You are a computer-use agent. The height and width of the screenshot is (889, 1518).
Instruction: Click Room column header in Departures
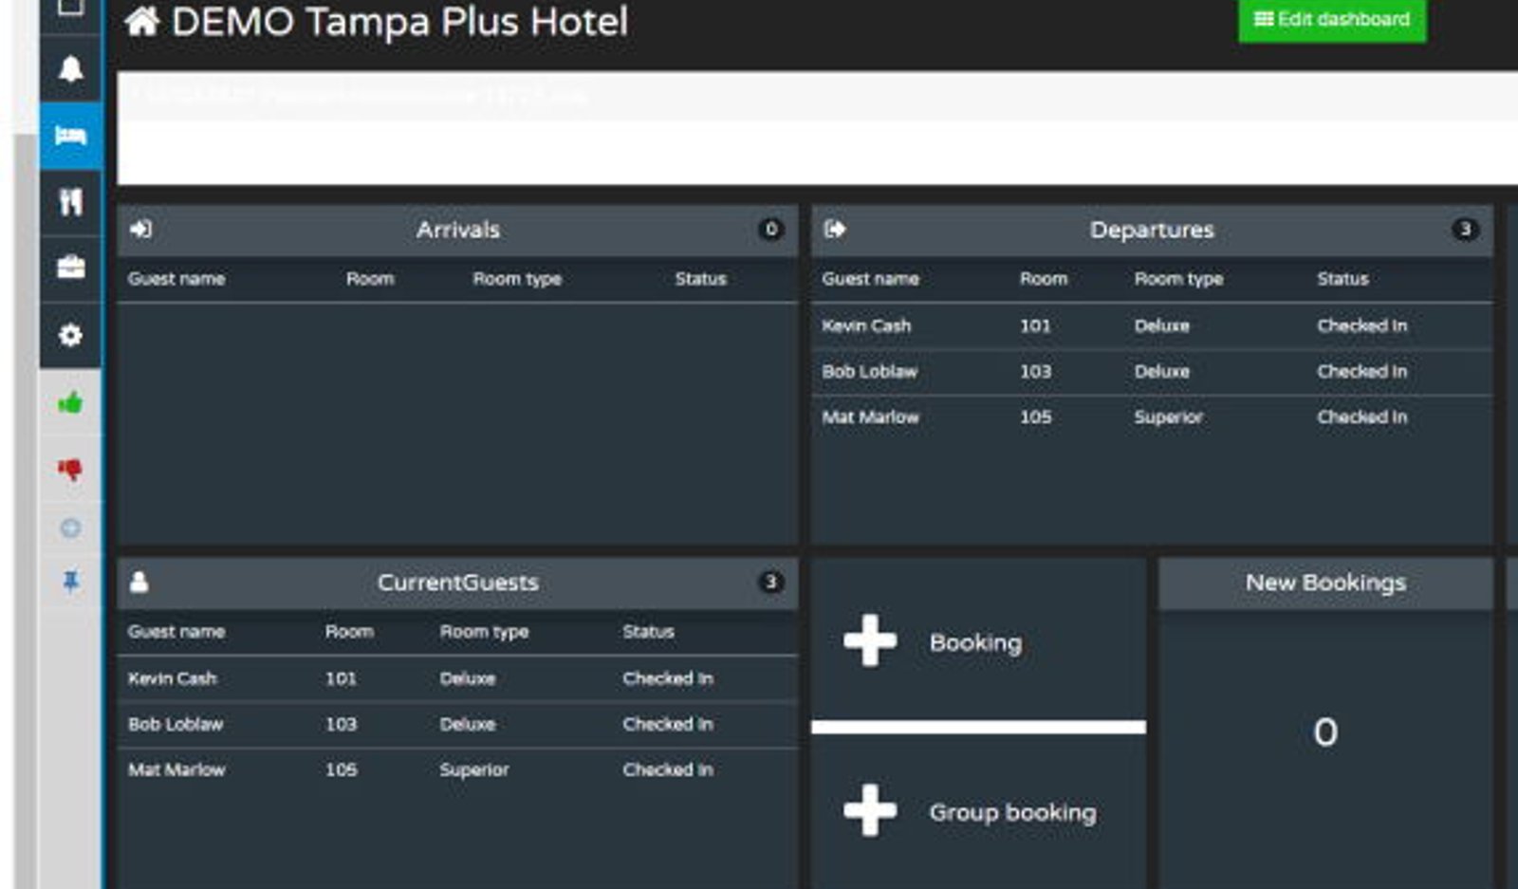pos(1044,279)
